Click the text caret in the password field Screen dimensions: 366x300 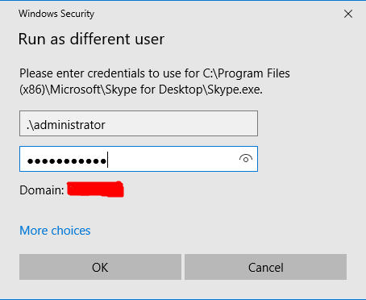107,160
